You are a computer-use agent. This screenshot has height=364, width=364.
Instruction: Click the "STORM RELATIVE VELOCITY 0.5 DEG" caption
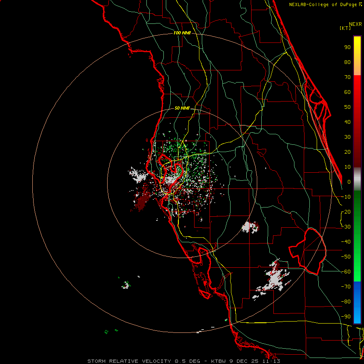[x=144, y=361]
